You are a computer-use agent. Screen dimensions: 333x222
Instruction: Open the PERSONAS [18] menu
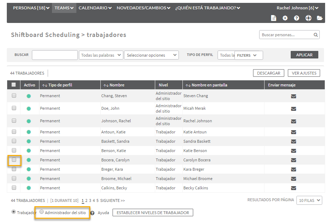(x=31, y=8)
